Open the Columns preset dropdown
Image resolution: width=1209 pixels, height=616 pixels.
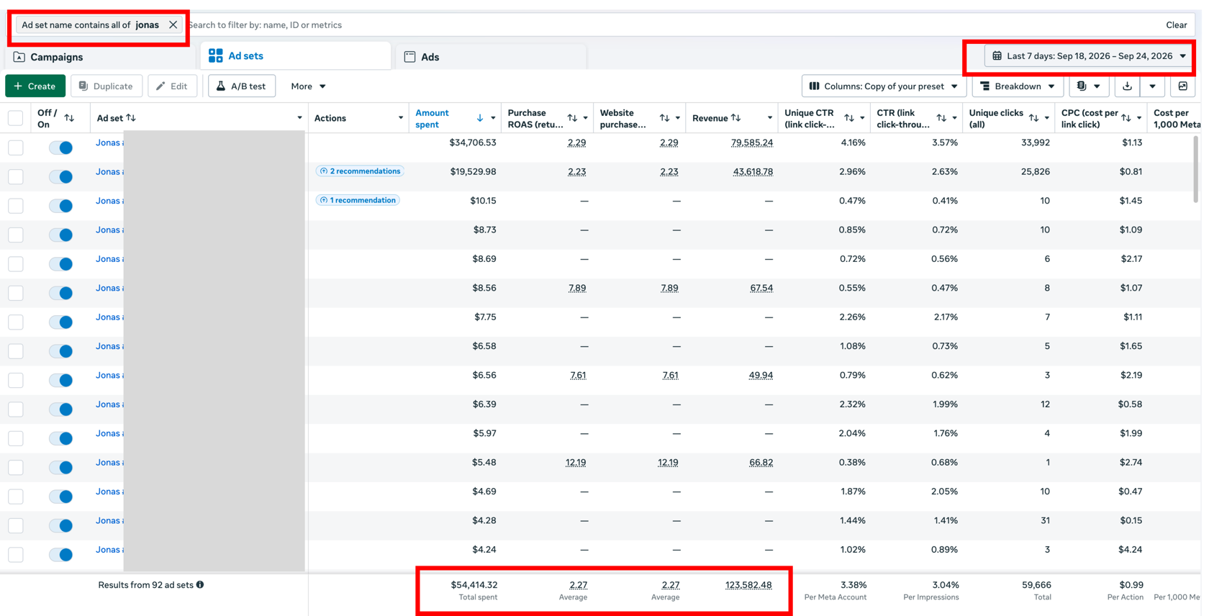(x=883, y=86)
